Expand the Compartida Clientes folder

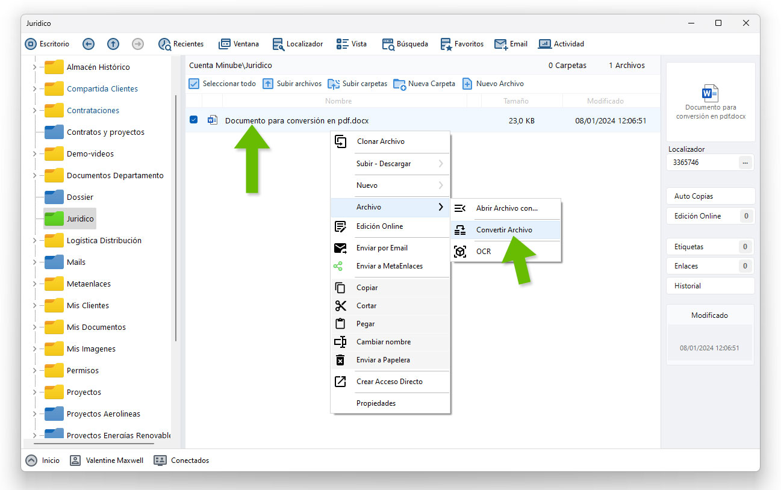pos(34,89)
